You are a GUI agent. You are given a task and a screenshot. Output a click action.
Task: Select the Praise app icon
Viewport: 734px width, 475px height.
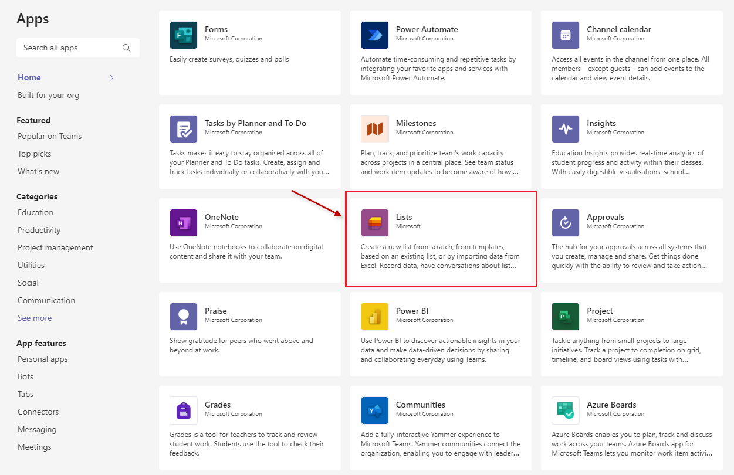click(x=183, y=317)
